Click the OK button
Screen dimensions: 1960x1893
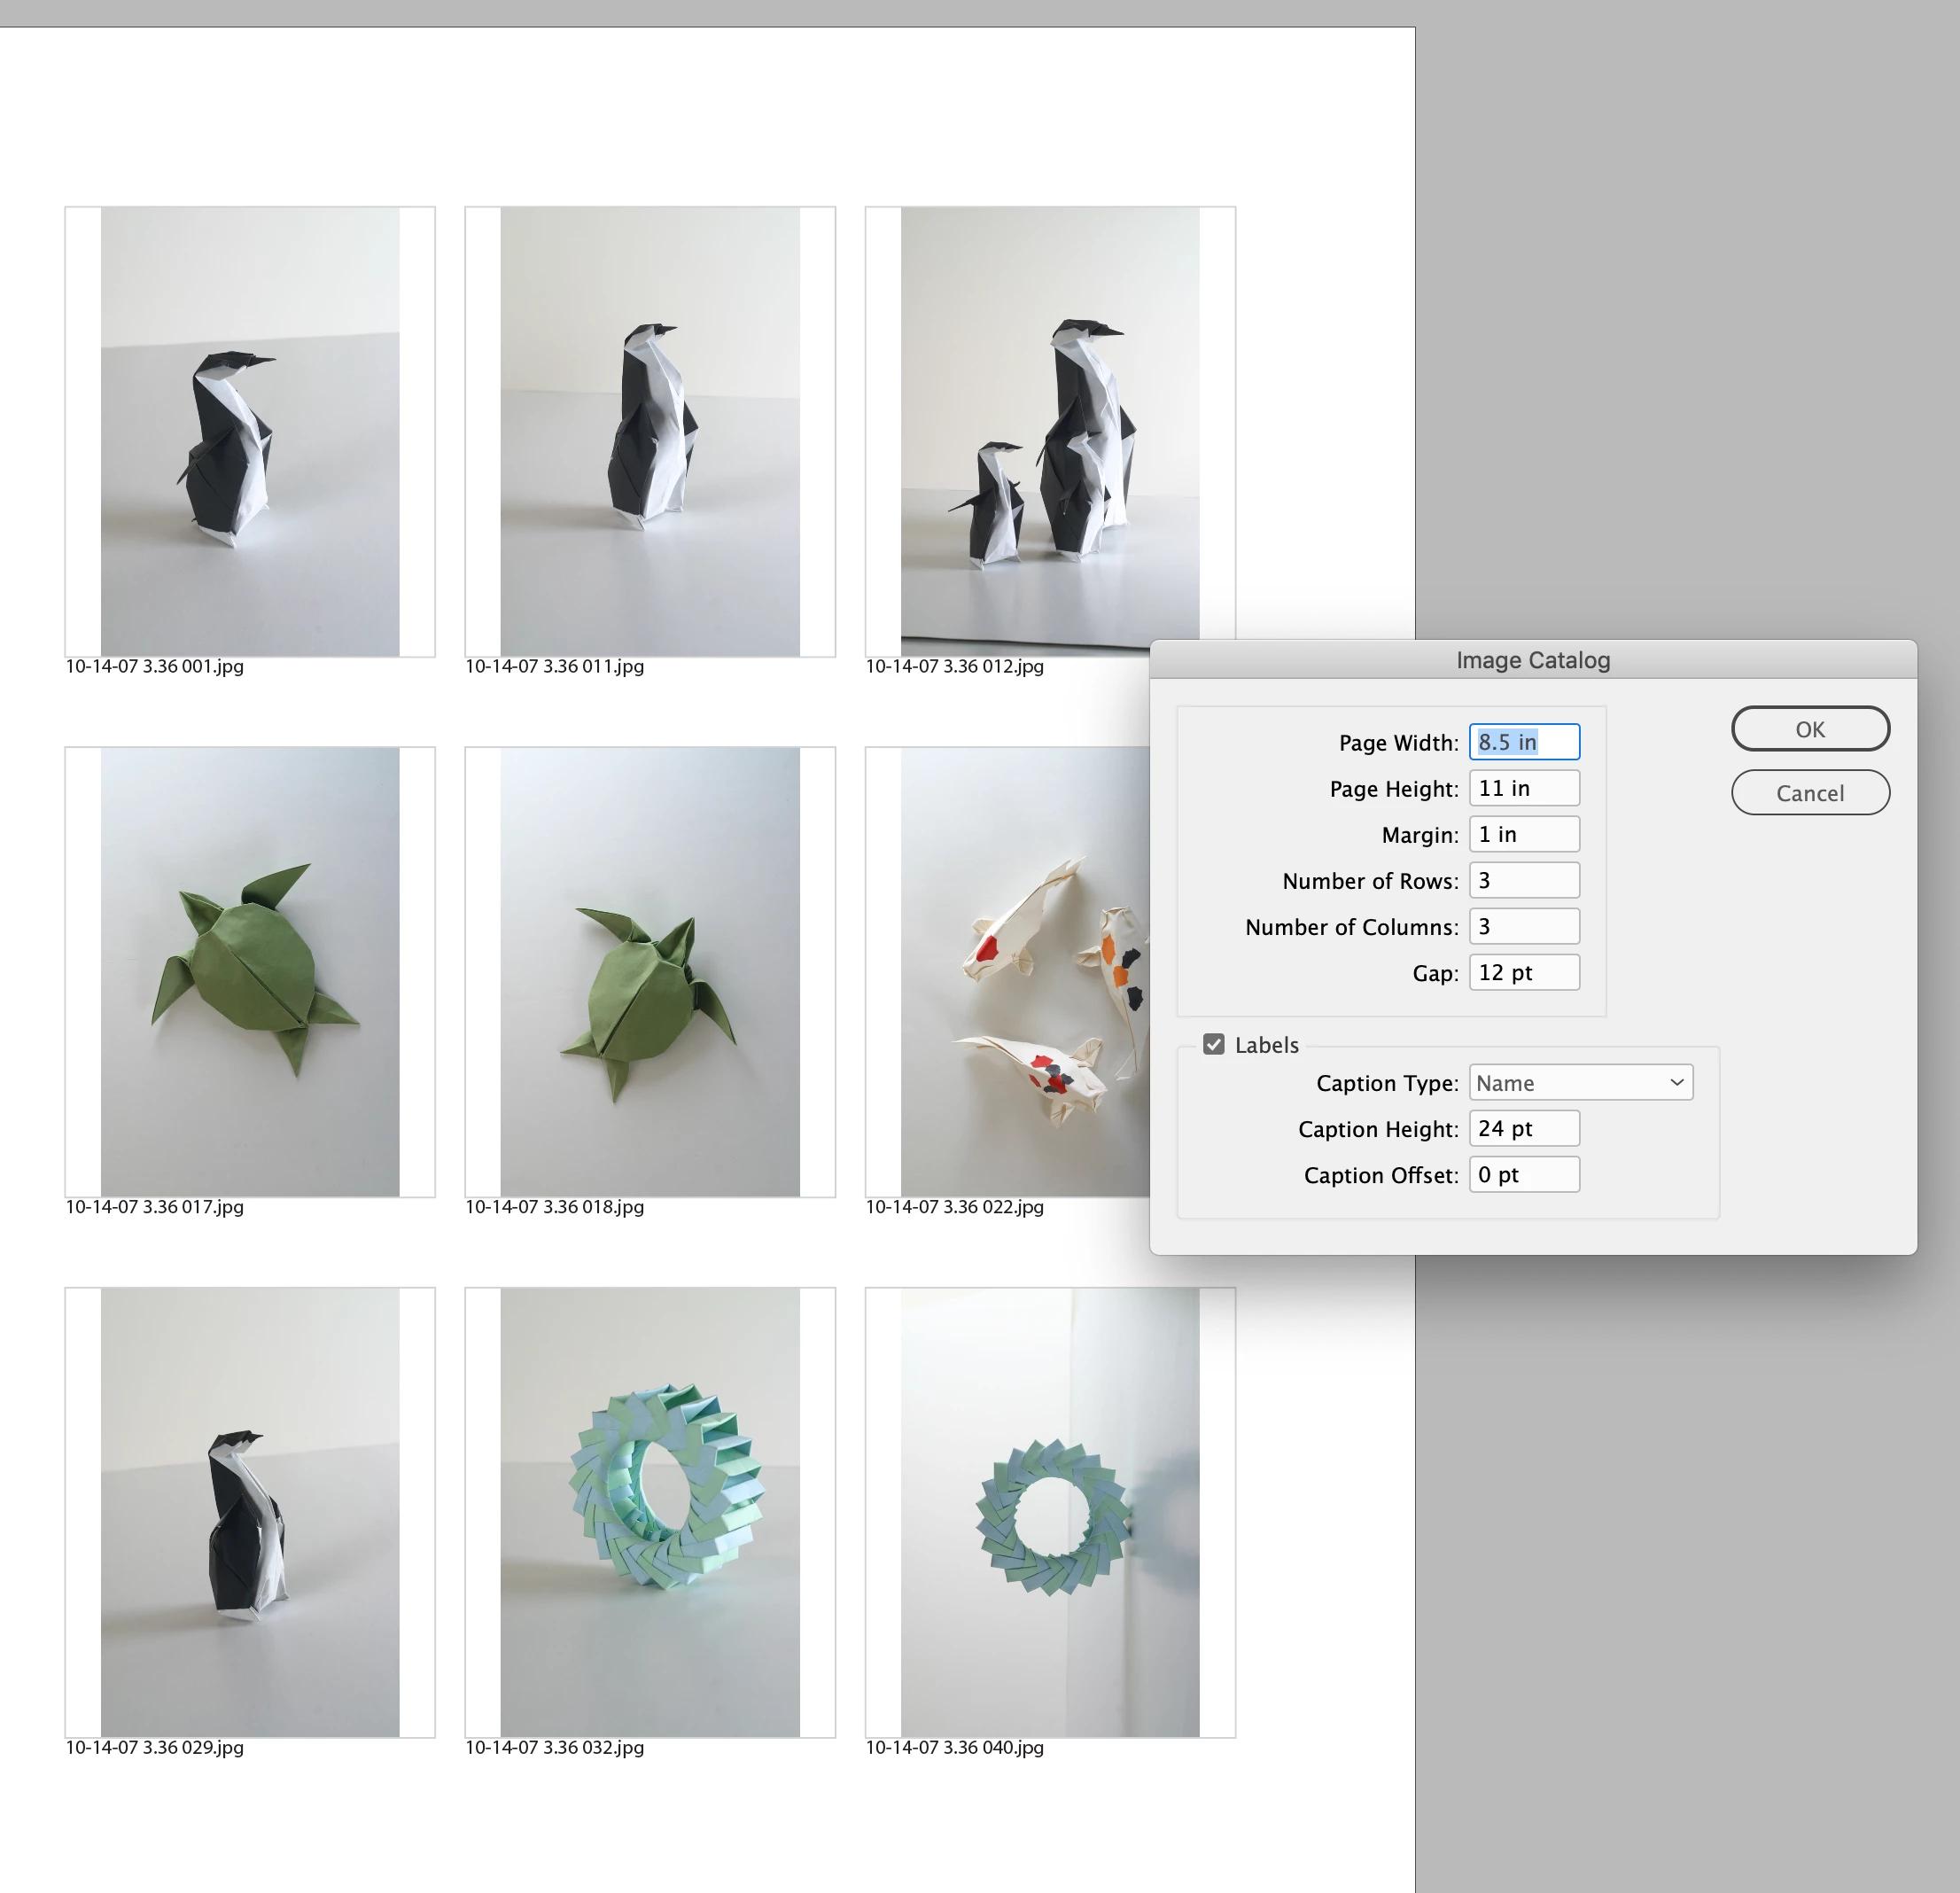1809,729
